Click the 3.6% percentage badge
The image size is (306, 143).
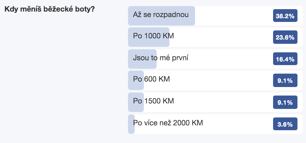pyautogui.click(x=285, y=124)
